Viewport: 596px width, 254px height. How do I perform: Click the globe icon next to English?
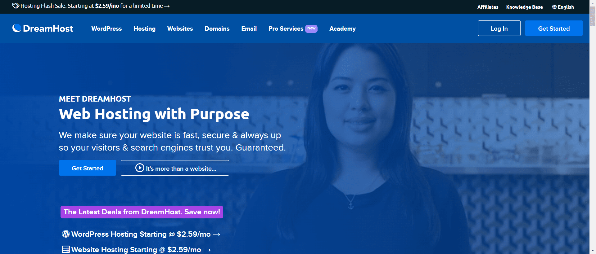coord(554,7)
